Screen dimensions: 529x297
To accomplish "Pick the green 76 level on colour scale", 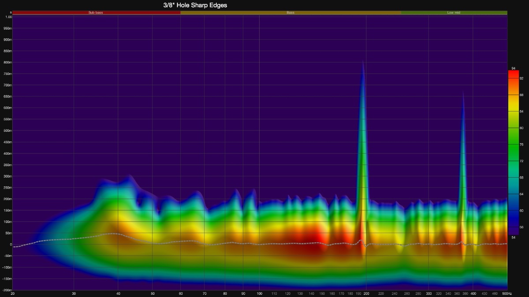I will click(513, 145).
